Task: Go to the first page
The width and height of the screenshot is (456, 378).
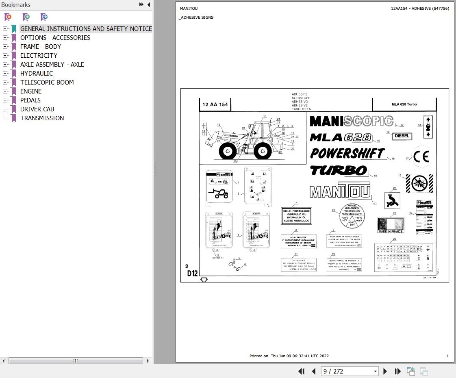Action: [302, 371]
